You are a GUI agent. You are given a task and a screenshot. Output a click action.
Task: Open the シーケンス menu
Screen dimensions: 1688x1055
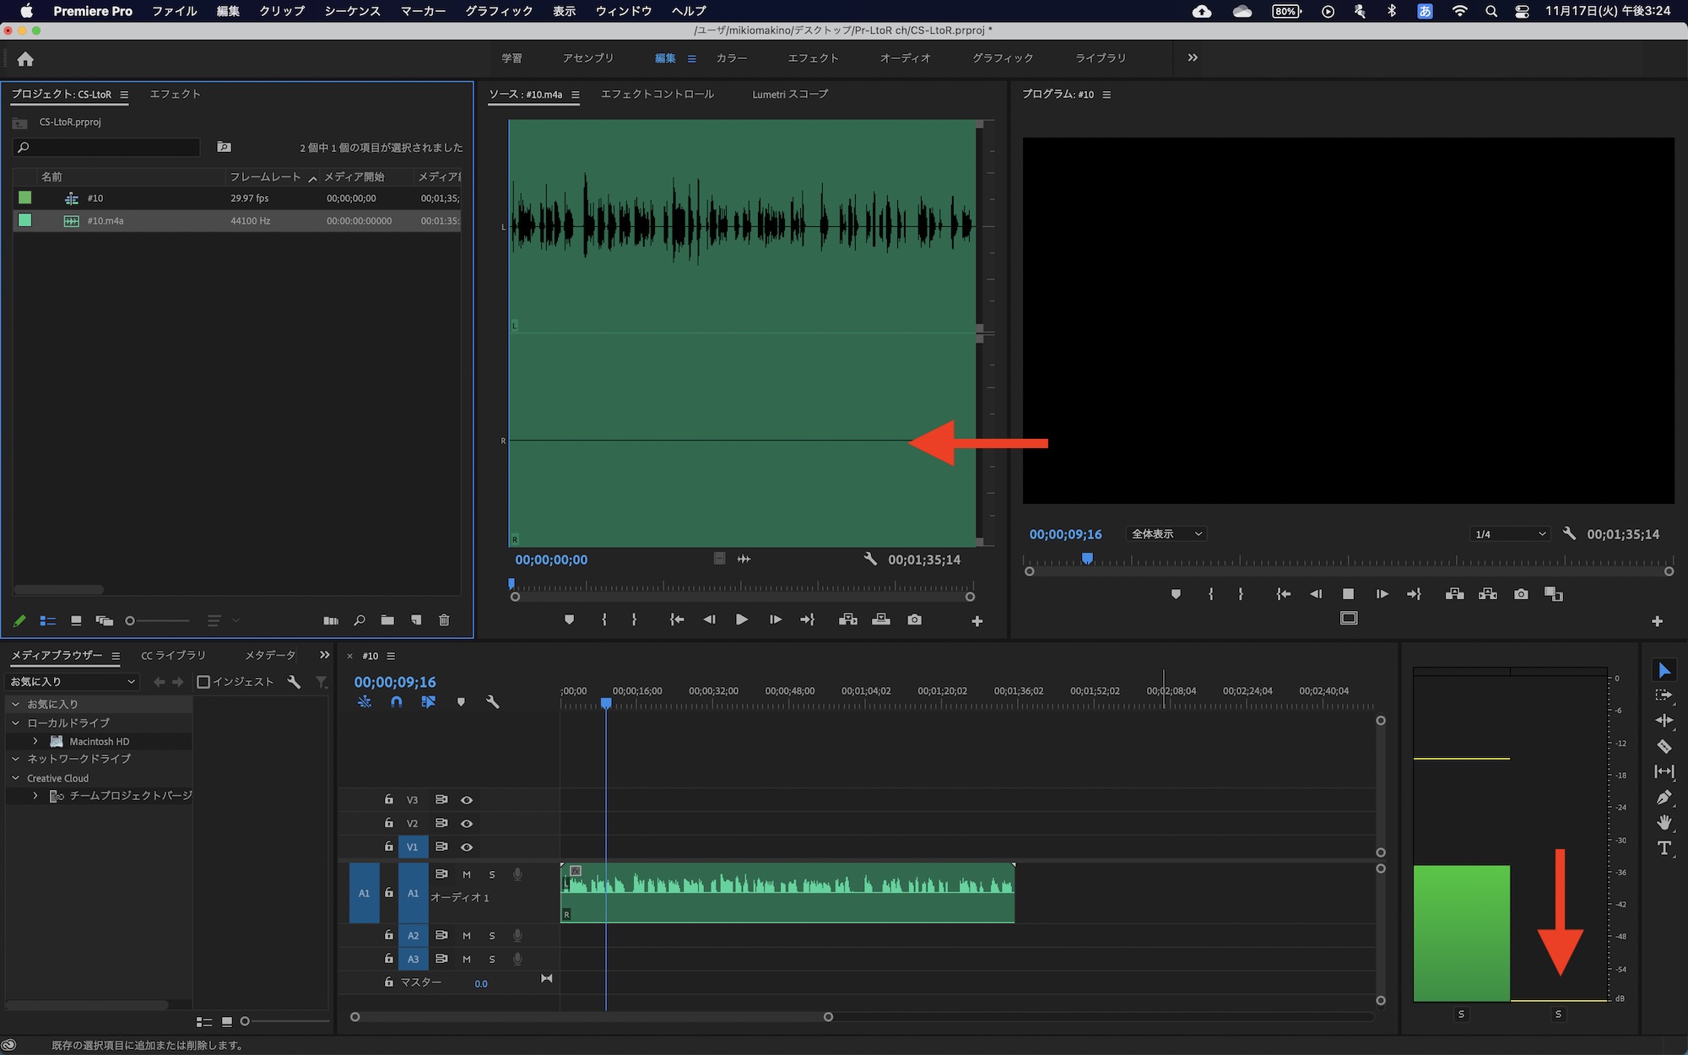[x=352, y=11]
